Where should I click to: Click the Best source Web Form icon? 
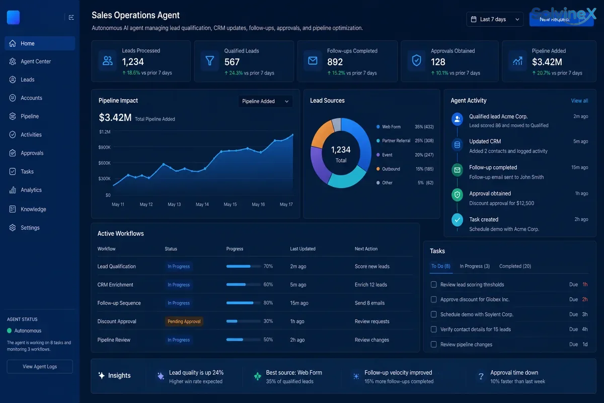pos(257,376)
